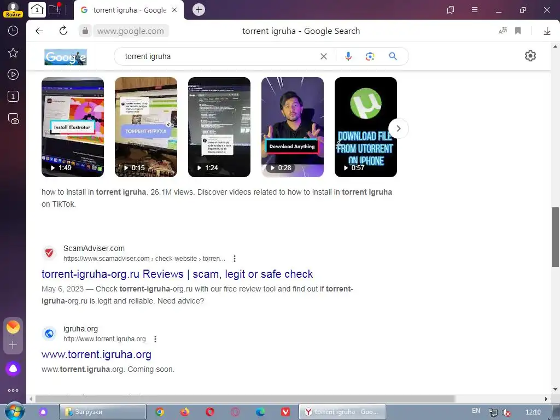Screen dimensions: 560x420
Task: Clear the search query with X
Action: tap(324, 56)
